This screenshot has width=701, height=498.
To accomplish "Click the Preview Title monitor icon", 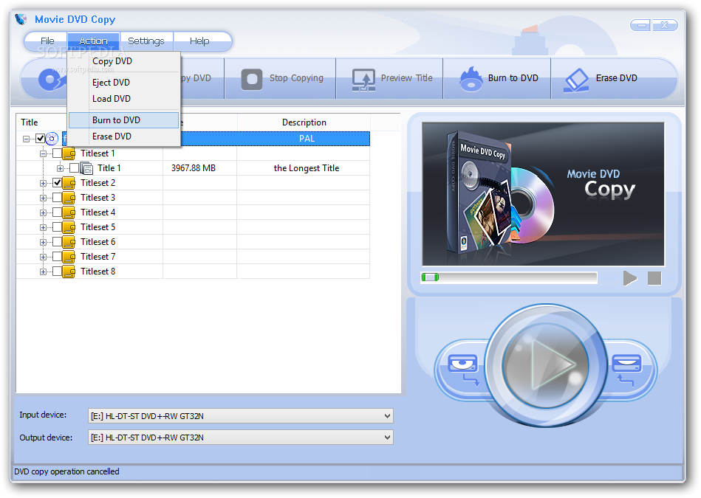I will (x=363, y=80).
